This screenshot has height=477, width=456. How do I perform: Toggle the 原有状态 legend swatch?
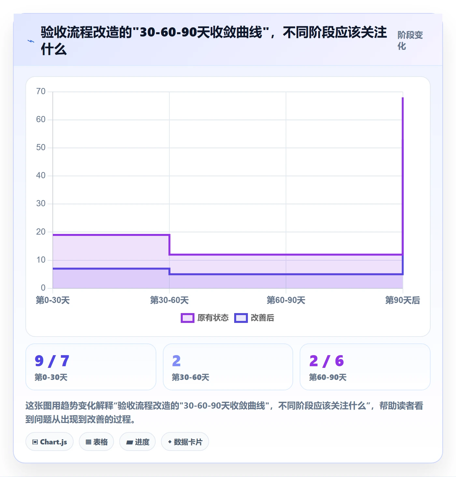(x=188, y=318)
